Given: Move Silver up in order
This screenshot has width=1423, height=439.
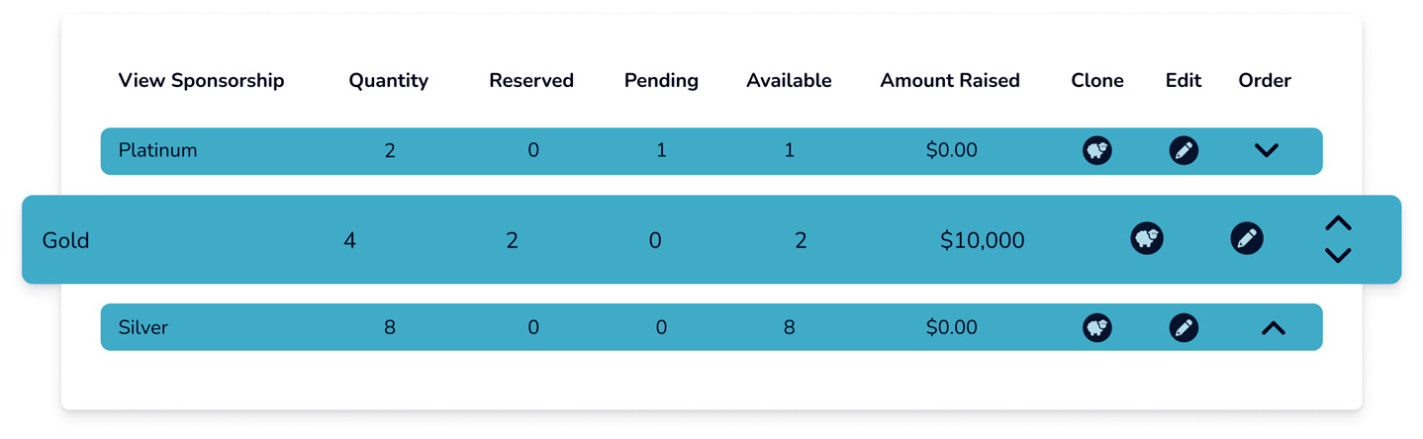Looking at the screenshot, I should coord(1274,328).
